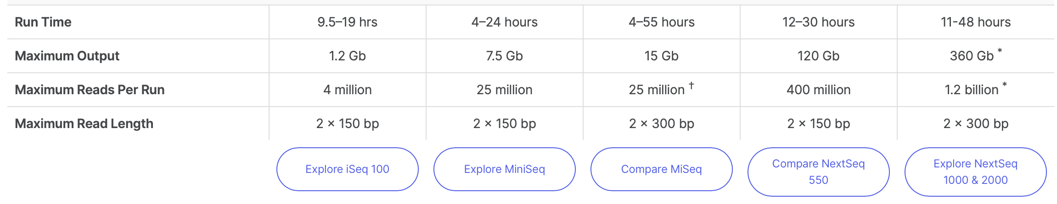This screenshot has height=204, width=1057.
Task: Open the Explore MiniSeq link
Action: tap(504, 169)
